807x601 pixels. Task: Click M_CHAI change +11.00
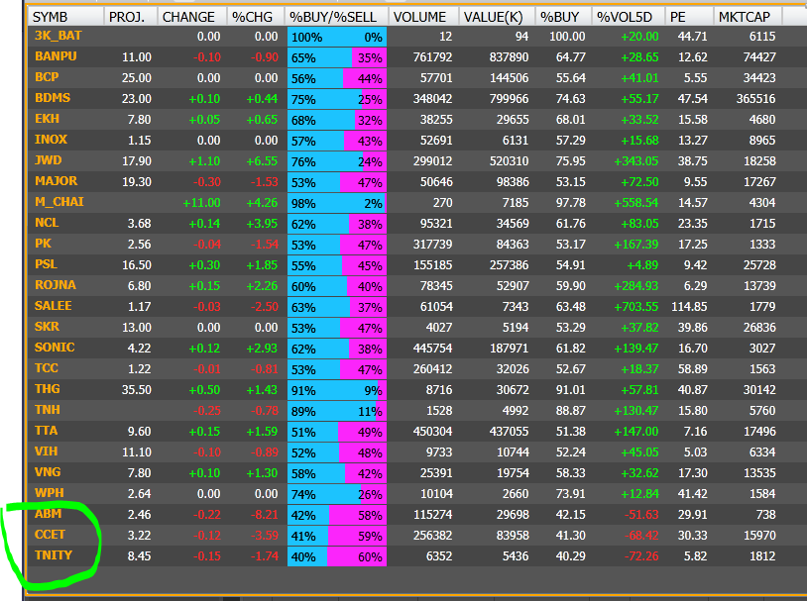pyautogui.click(x=202, y=203)
